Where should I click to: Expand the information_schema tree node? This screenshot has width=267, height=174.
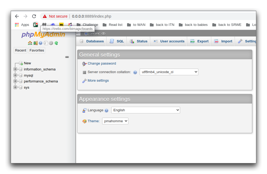(x=15, y=69)
